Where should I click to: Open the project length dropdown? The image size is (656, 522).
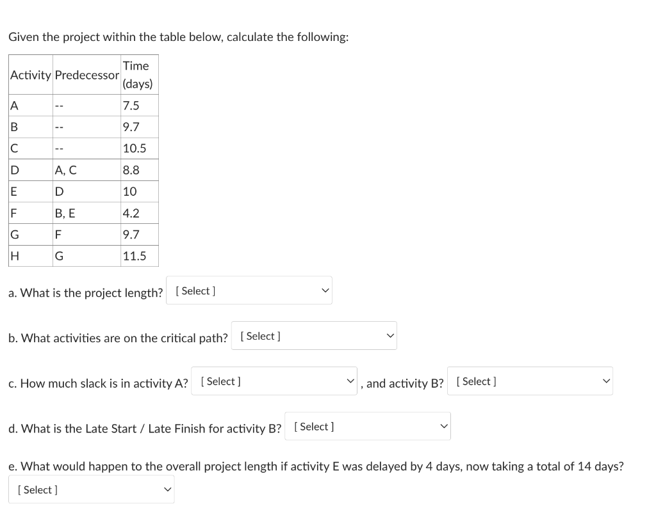[x=249, y=290]
